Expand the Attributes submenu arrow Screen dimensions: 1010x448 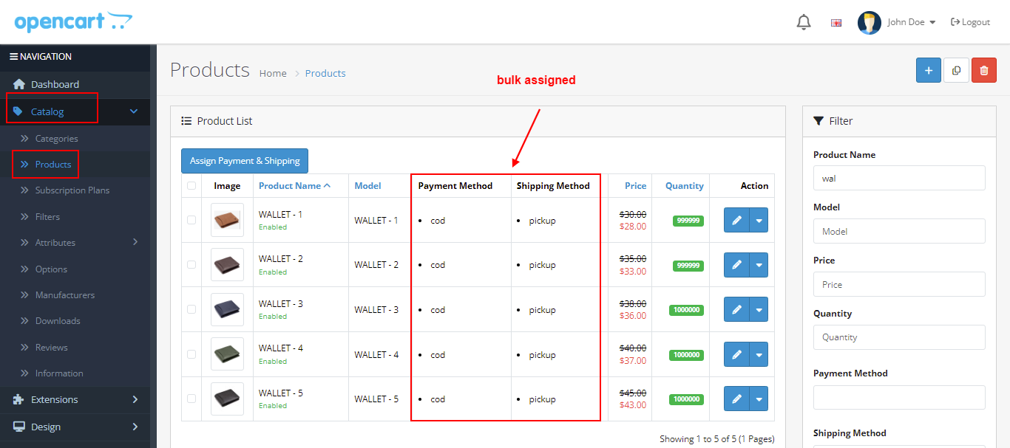135,242
